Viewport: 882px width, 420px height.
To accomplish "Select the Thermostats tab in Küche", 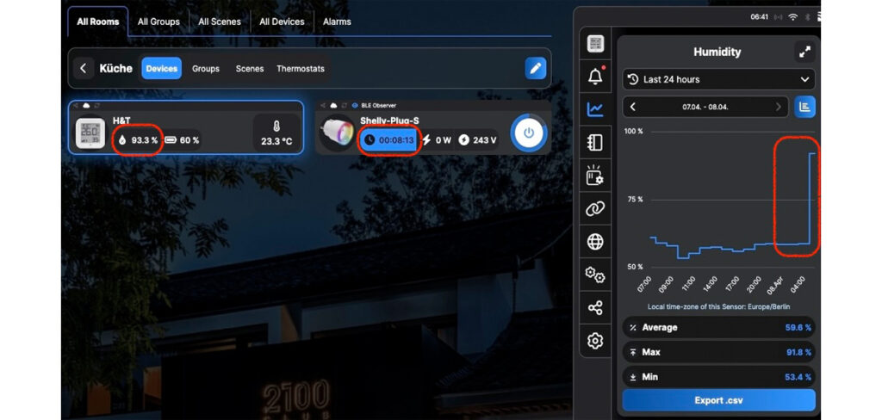I will click(300, 68).
